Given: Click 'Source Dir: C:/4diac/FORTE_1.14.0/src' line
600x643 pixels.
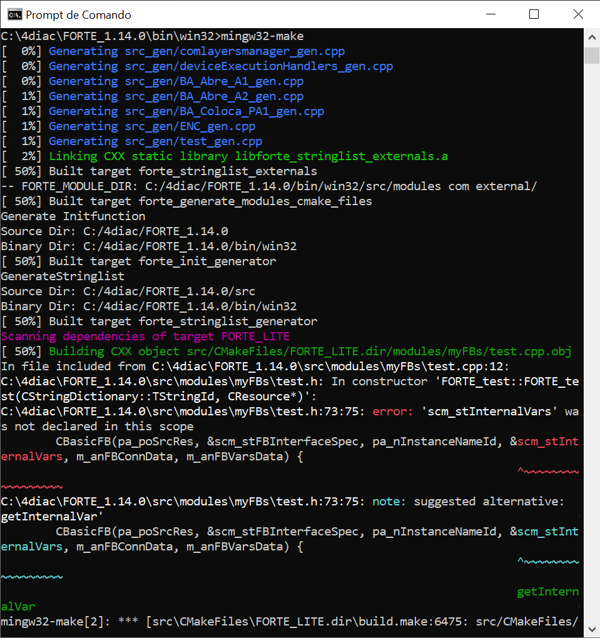Looking at the screenshot, I should pyautogui.click(x=128, y=291).
